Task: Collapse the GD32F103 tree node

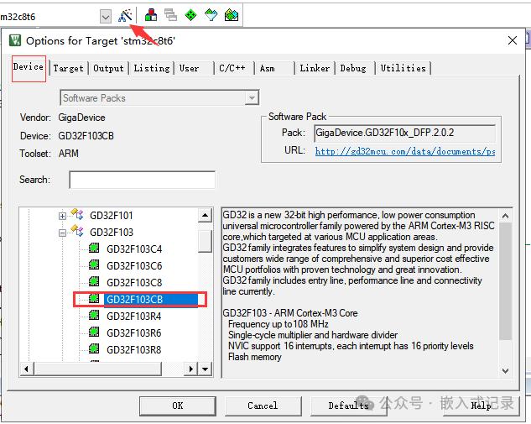Action: click(x=62, y=233)
